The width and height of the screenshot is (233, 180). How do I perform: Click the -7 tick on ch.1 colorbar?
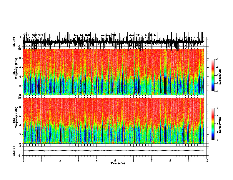217,91
